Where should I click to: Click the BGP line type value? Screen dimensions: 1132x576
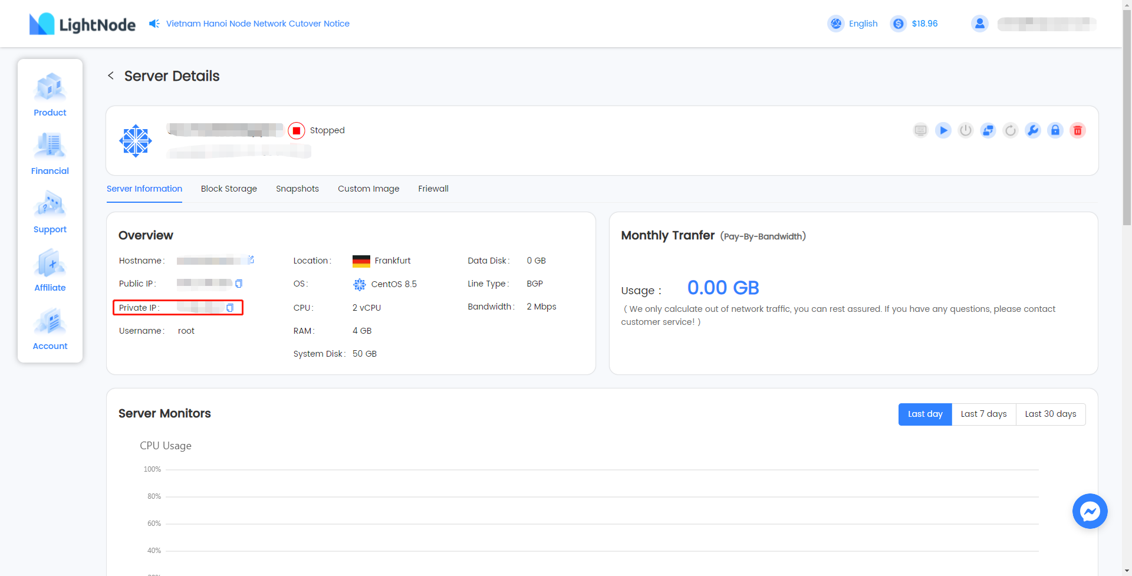[535, 284]
